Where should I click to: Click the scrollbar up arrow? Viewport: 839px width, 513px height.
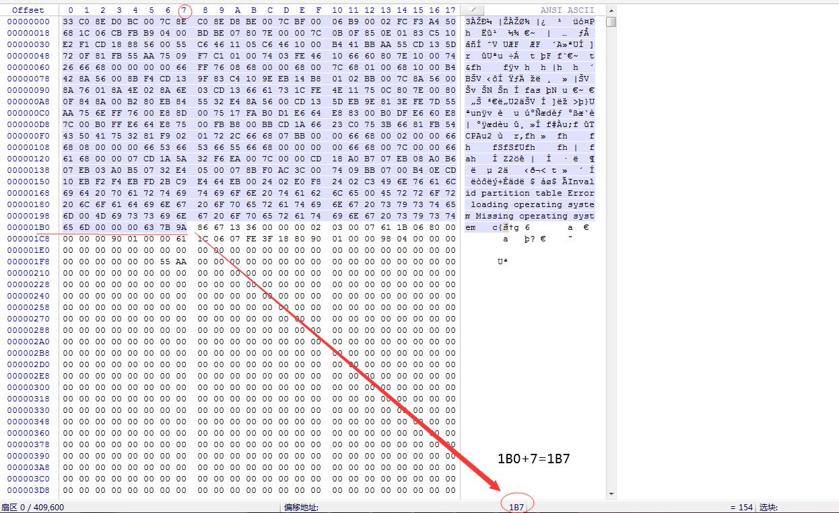tap(611, 10)
